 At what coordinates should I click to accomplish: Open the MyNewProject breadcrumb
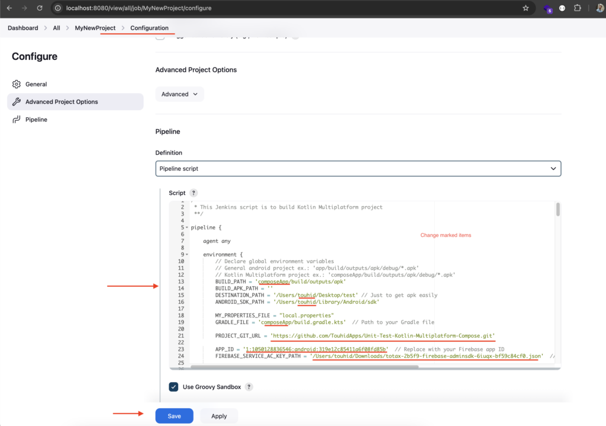[95, 28]
